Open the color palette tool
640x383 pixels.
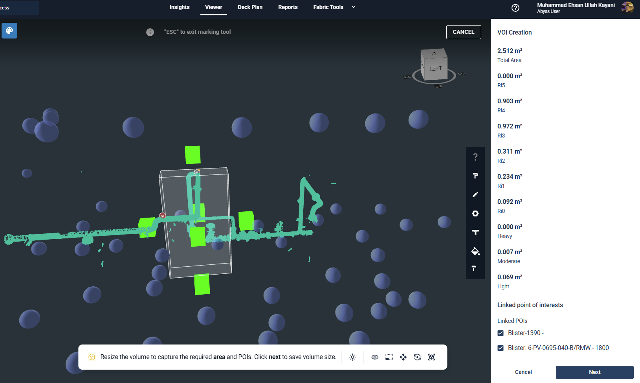click(9, 31)
